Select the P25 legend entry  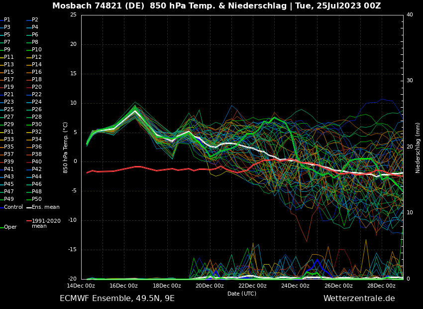(x=9, y=110)
